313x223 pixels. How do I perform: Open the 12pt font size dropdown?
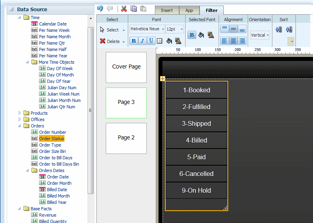coord(182,29)
